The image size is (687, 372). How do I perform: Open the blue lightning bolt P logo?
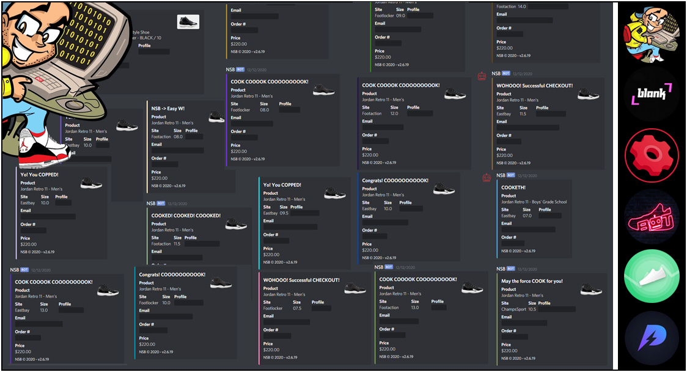tap(652, 338)
